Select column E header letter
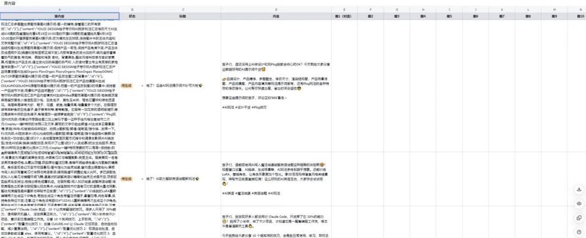Image resolution: width=586 pixels, height=238 pixels. click(x=344, y=9)
